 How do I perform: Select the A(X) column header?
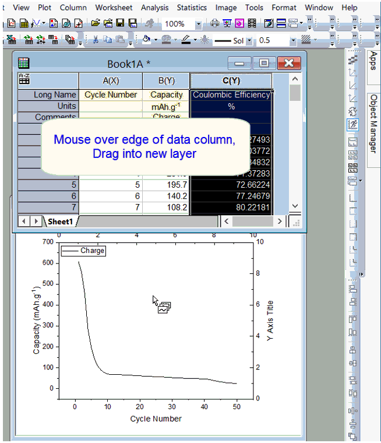[x=111, y=80]
